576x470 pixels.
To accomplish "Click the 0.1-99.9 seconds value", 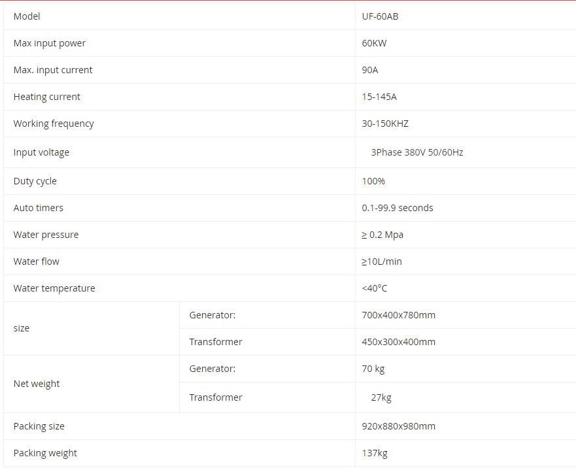I will (397, 208).
